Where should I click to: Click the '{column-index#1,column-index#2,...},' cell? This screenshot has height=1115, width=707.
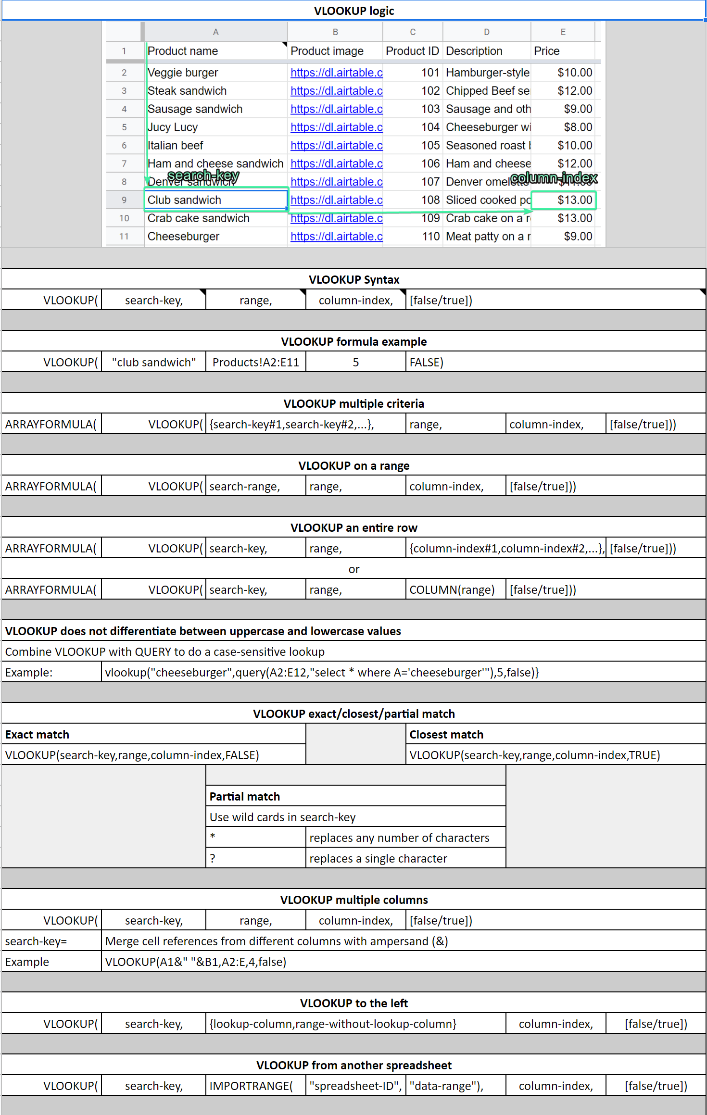click(506, 548)
